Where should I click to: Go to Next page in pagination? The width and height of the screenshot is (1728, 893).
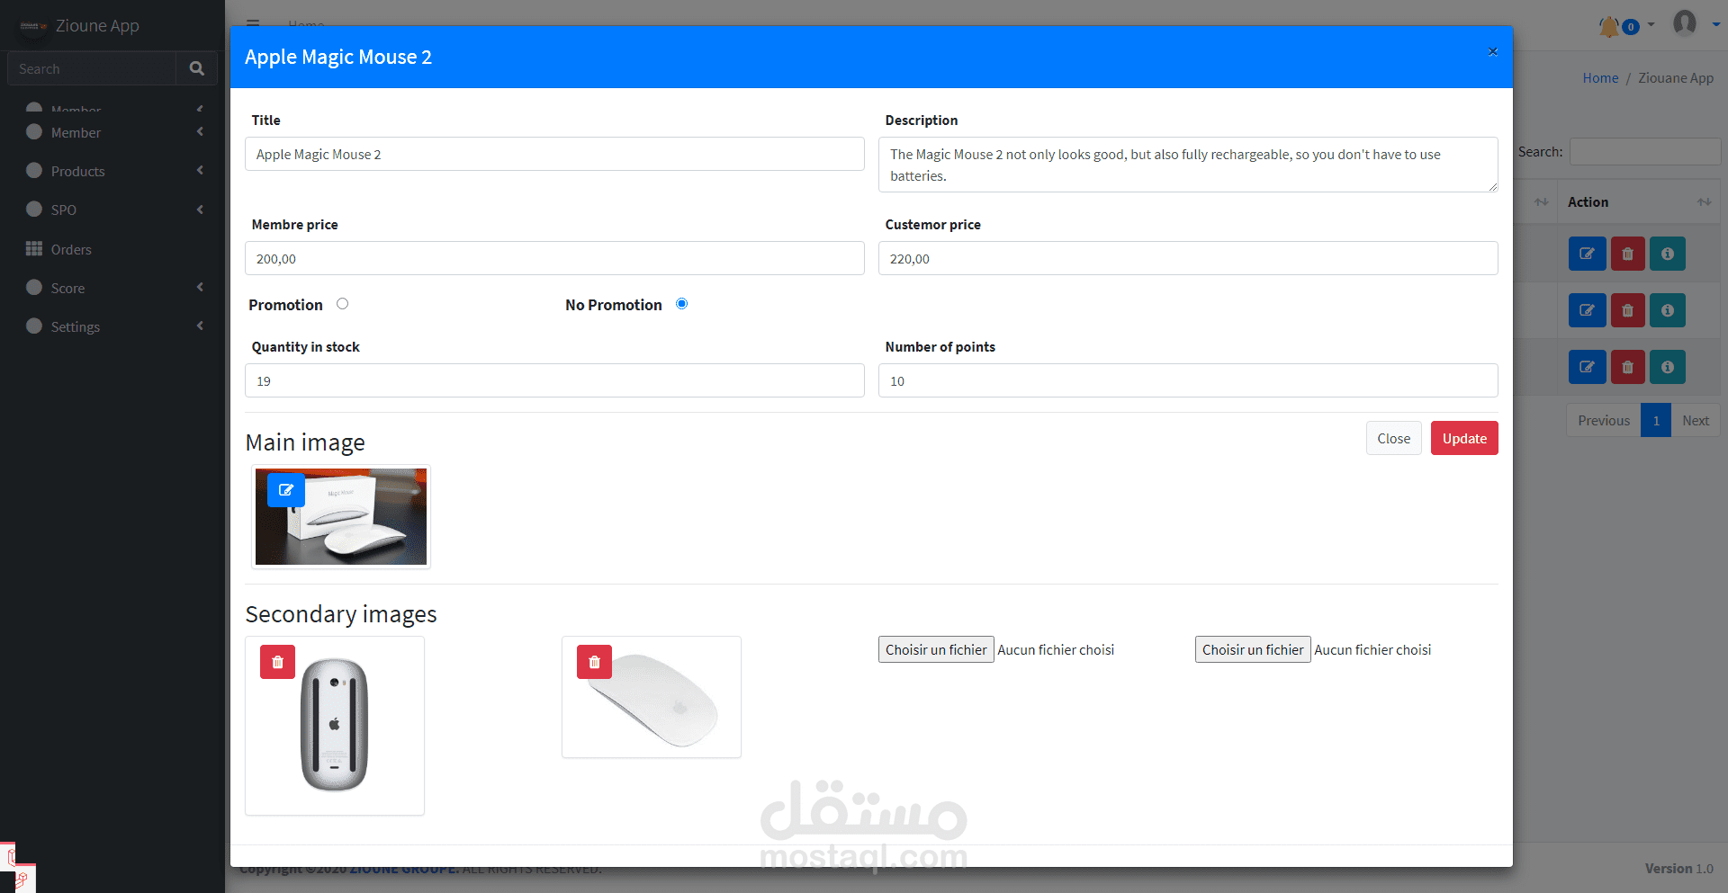click(1696, 420)
